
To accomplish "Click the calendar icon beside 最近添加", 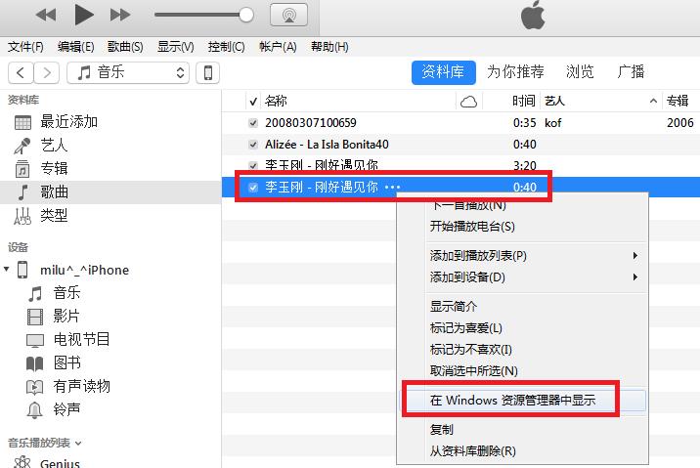I will (x=22, y=122).
